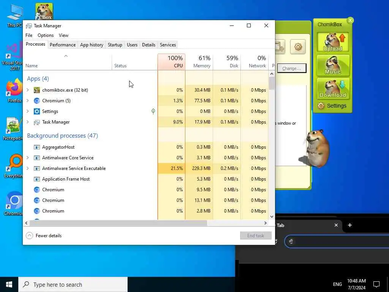Click the Antimalware Service Executable icon

[37, 168]
